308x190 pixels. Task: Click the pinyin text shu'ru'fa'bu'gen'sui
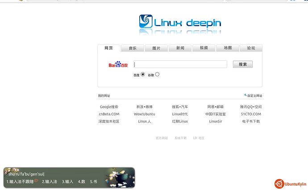[x=26, y=174]
